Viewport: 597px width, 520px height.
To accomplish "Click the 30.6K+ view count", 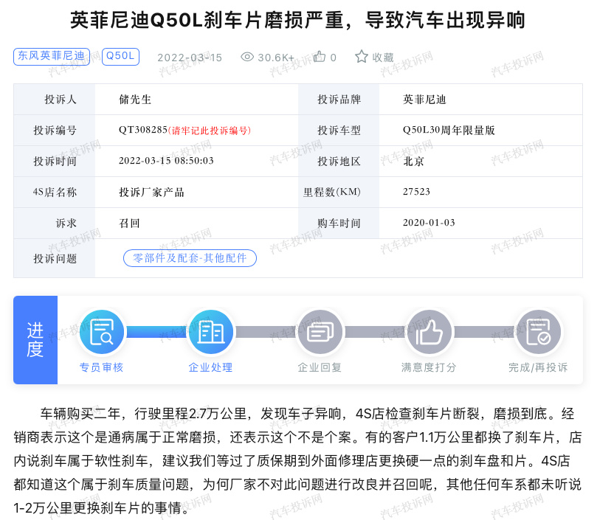I will point(276,58).
